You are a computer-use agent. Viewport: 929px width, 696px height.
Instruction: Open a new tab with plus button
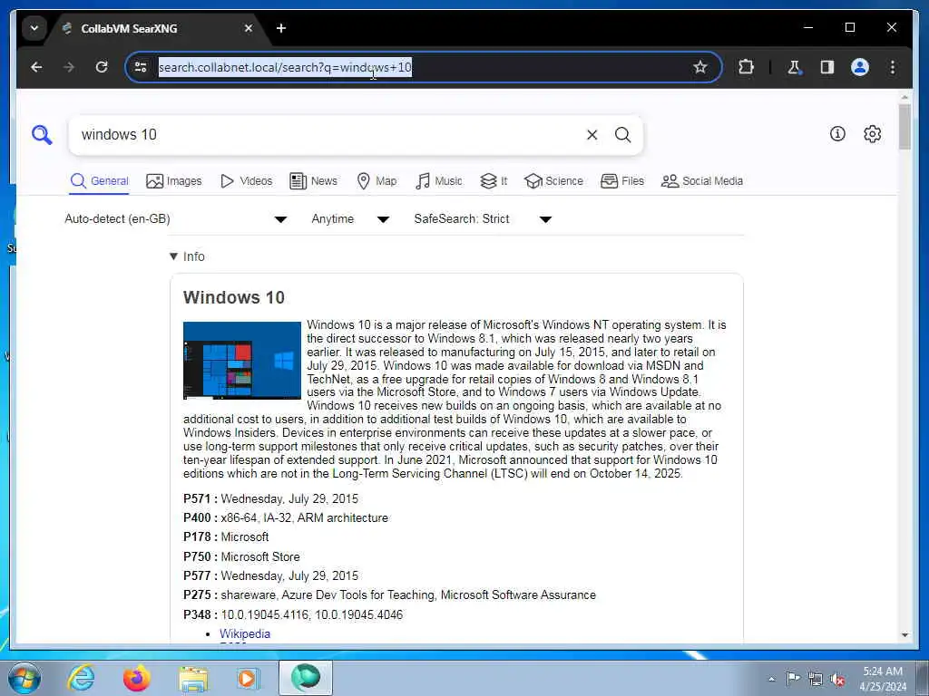[x=281, y=28]
